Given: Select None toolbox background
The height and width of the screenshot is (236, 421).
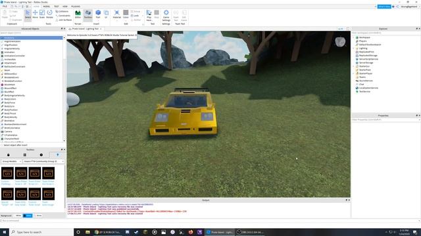Looking at the screenshot, I should (x=38, y=216).
